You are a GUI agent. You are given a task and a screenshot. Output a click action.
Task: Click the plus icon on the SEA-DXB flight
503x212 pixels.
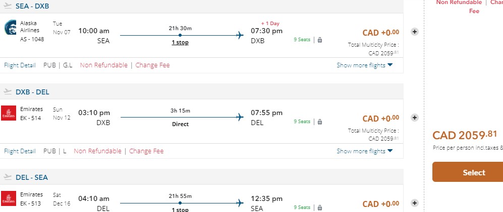coord(415,32)
